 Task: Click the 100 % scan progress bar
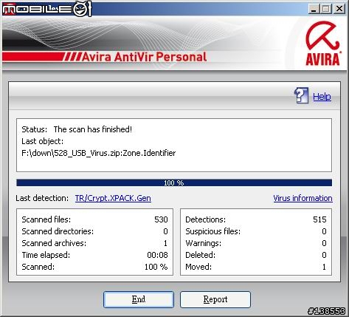pos(174,183)
